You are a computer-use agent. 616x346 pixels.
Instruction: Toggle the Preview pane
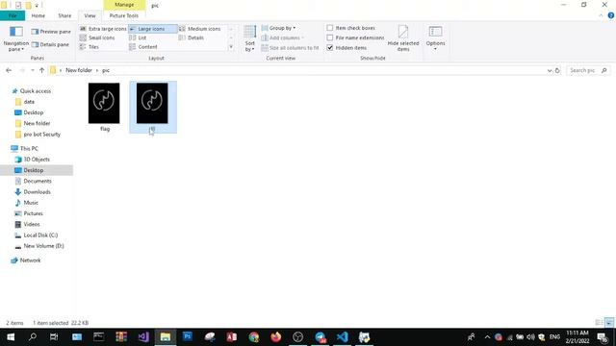51,32
